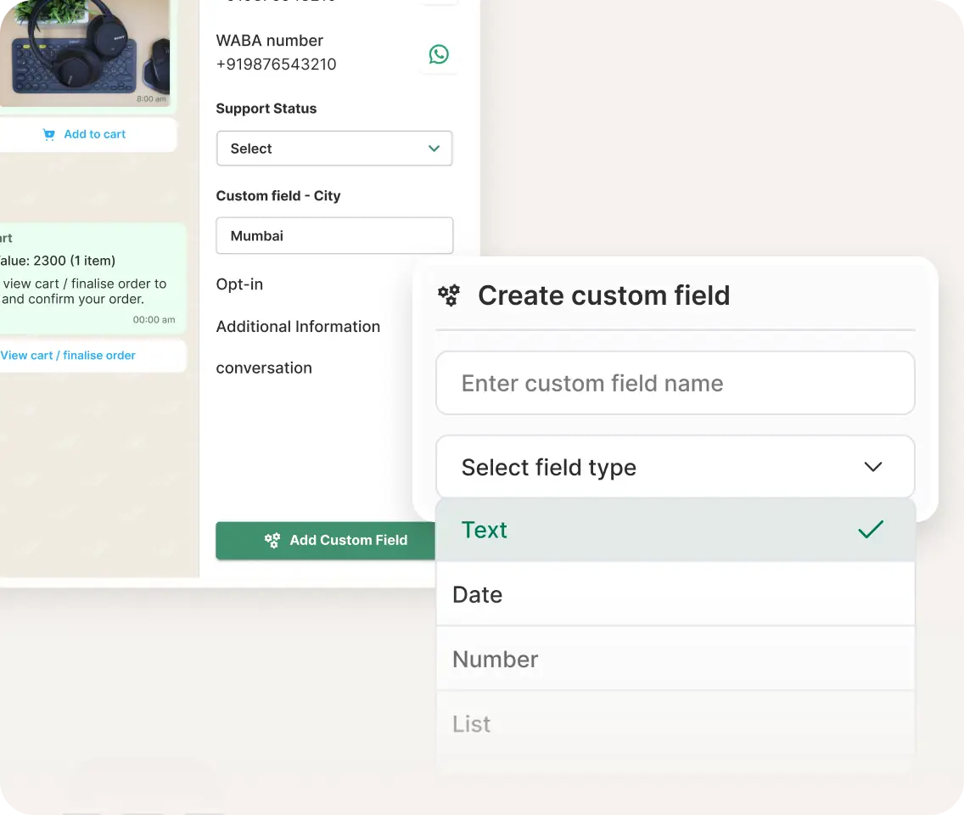Click the WhatsApp icon beside WABA number
The image size is (964, 815).
[439, 54]
